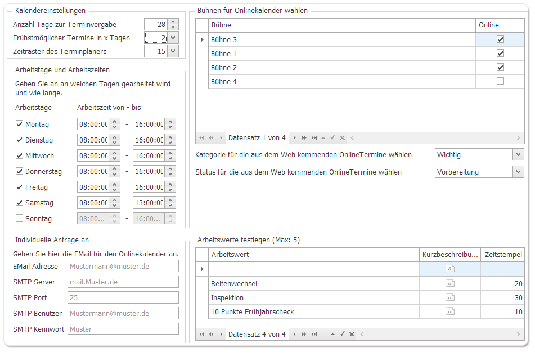Open Frühstmöglicher Termine in x Tagen dropdown

tap(173, 38)
